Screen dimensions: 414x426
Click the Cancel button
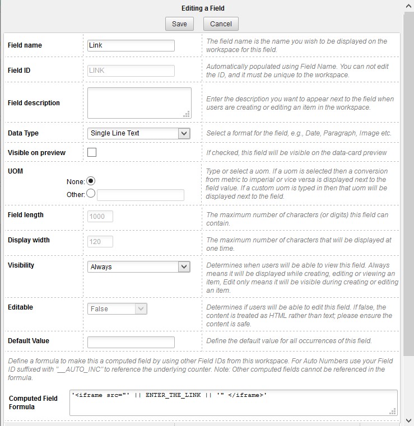(221, 24)
